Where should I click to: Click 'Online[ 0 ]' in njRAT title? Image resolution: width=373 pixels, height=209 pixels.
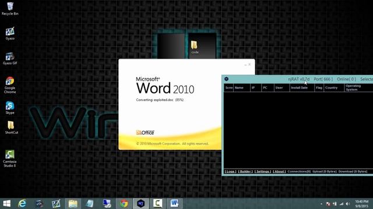(346, 79)
